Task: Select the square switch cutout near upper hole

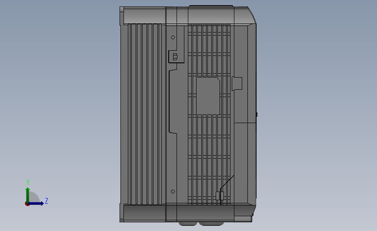Action: click(176, 57)
